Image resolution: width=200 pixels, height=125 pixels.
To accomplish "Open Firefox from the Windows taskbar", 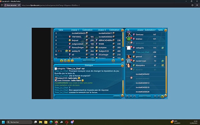I will click(56, 122).
